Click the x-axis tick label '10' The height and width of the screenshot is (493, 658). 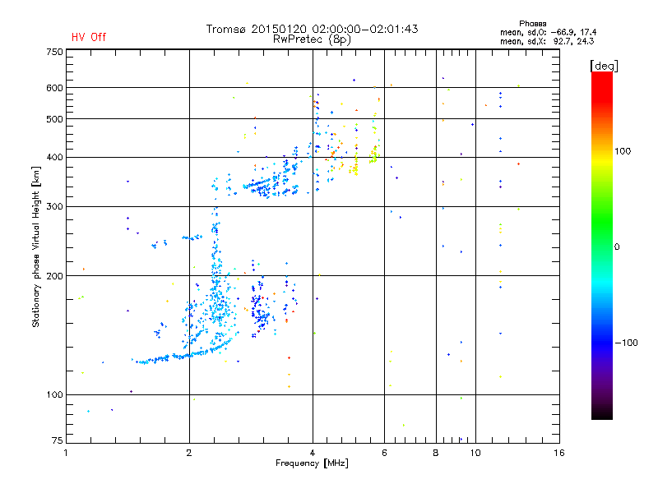[x=475, y=453]
